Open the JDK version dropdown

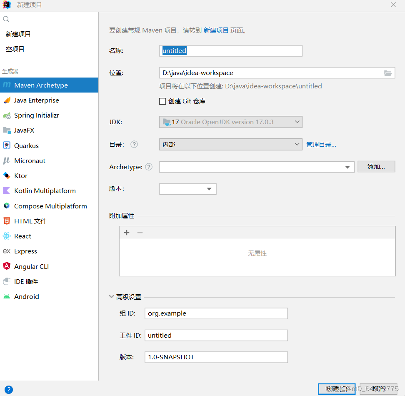(231, 122)
